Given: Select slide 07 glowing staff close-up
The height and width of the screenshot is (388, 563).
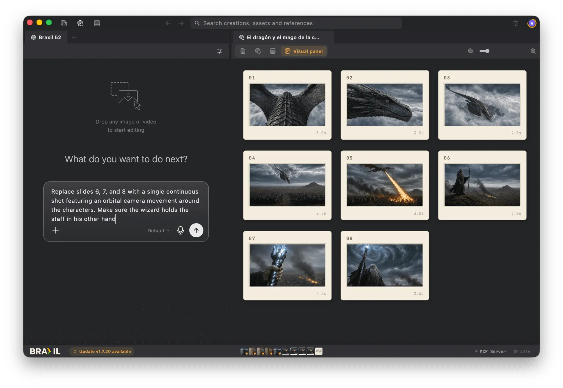Looking at the screenshot, I should coord(287,266).
